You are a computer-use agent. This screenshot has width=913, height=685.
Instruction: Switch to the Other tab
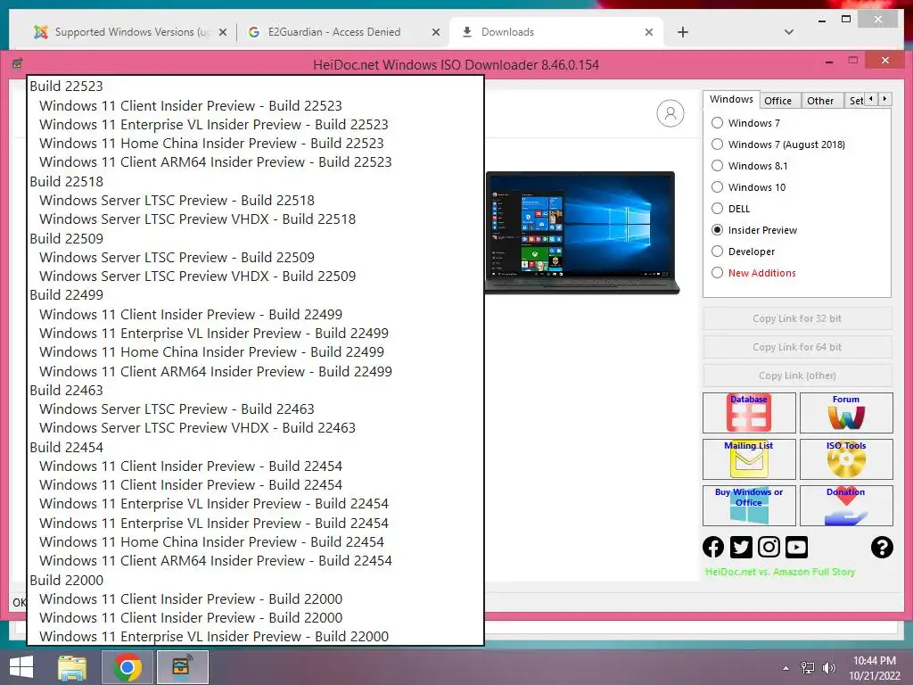click(820, 101)
